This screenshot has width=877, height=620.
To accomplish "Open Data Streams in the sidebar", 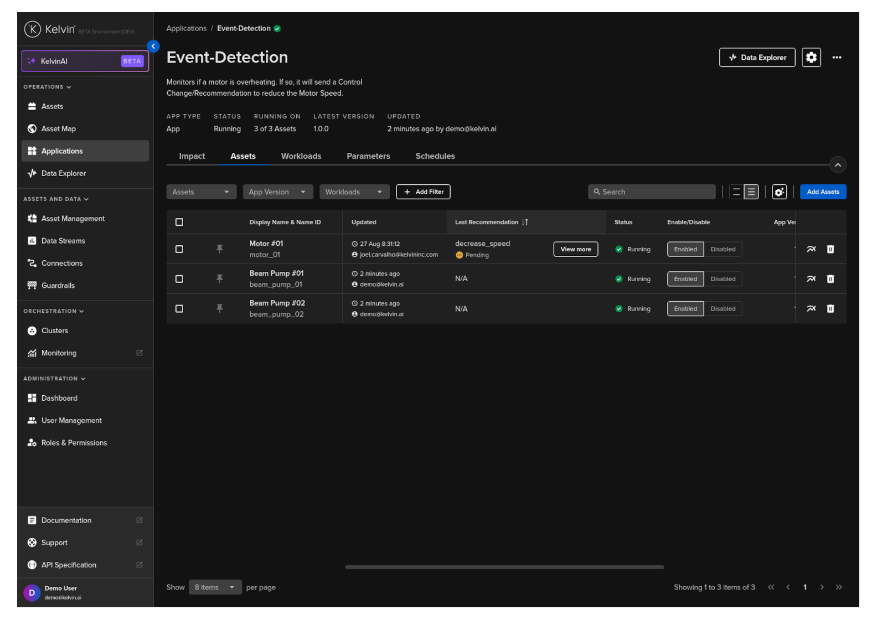I will click(x=85, y=241).
